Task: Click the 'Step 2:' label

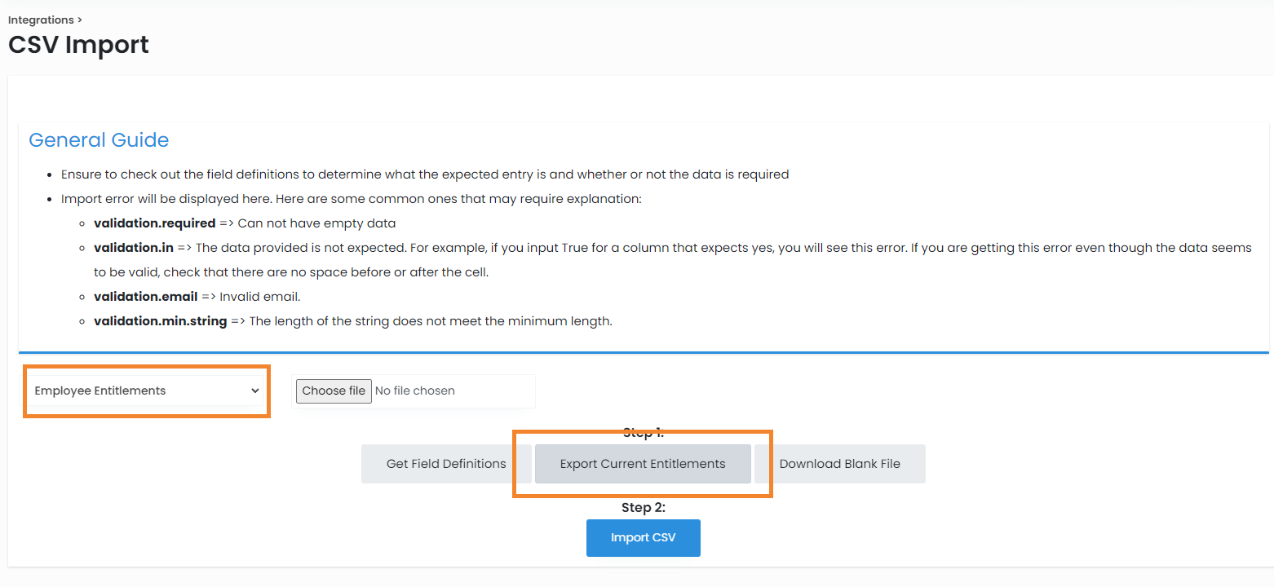Action: (643, 507)
